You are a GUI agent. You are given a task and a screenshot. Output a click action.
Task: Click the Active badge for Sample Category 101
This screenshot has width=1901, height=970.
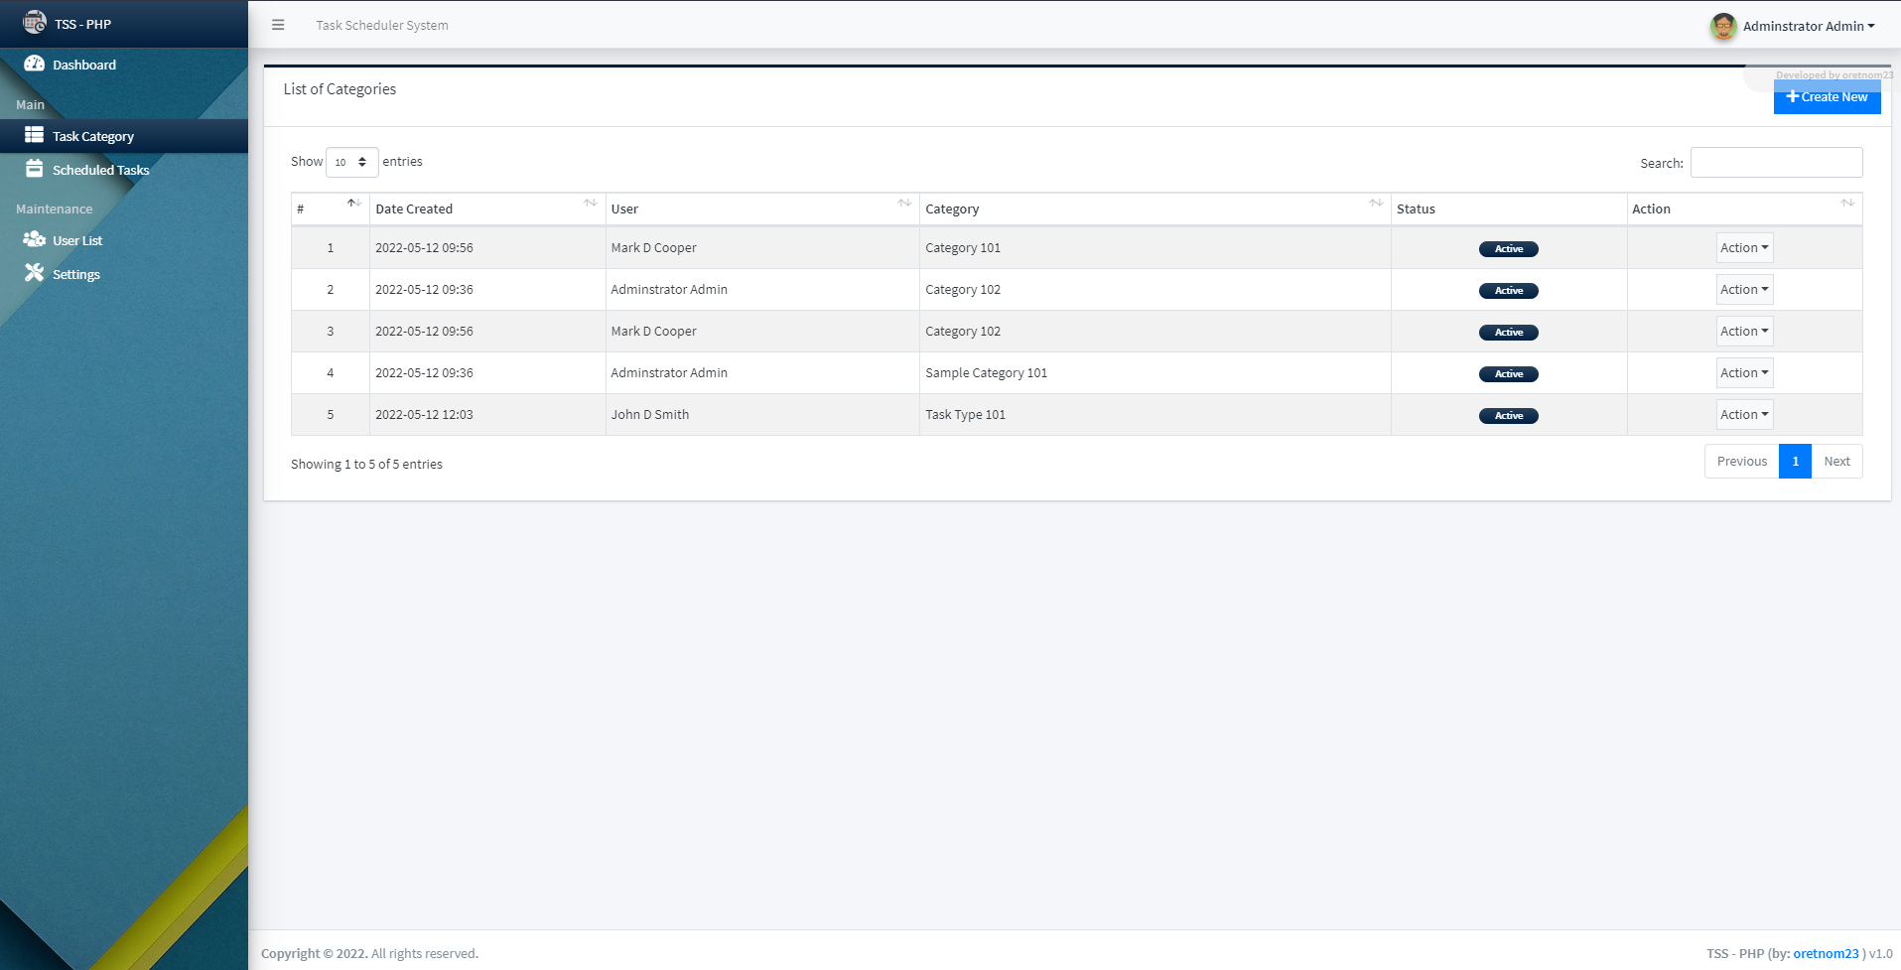coord(1508,374)
